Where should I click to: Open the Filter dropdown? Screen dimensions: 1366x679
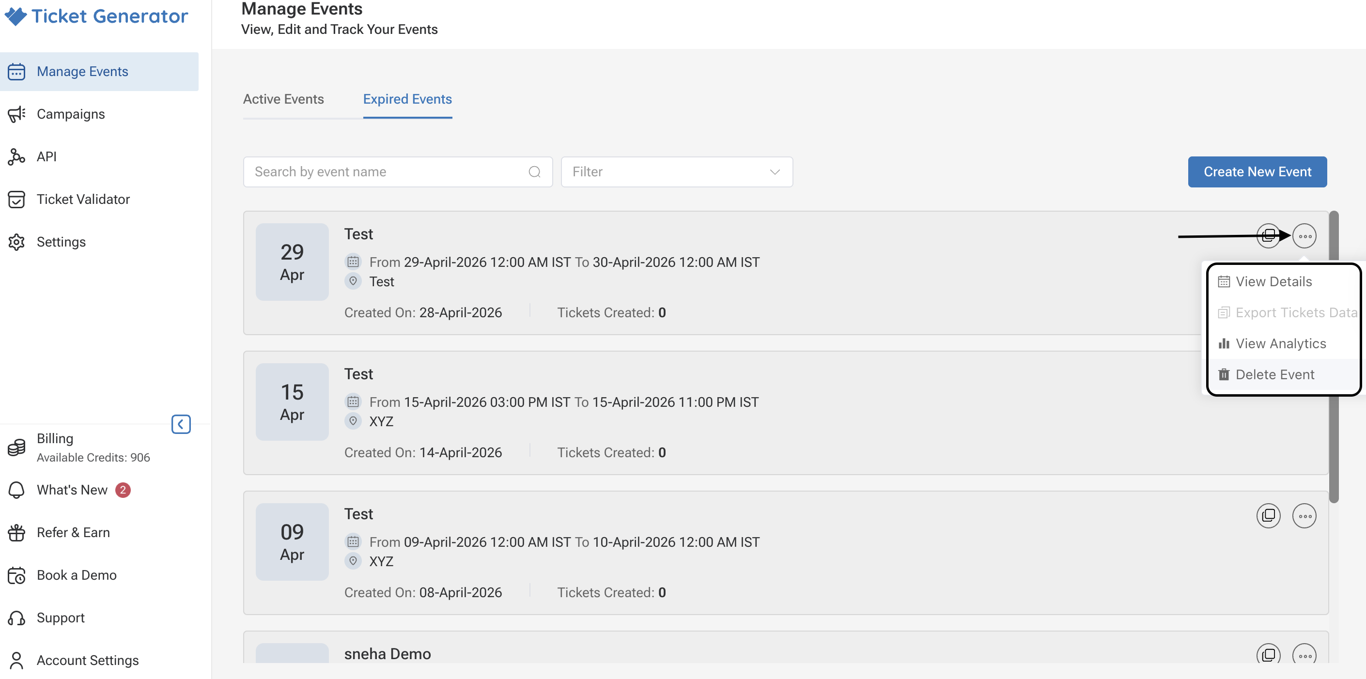click(677, 172)
